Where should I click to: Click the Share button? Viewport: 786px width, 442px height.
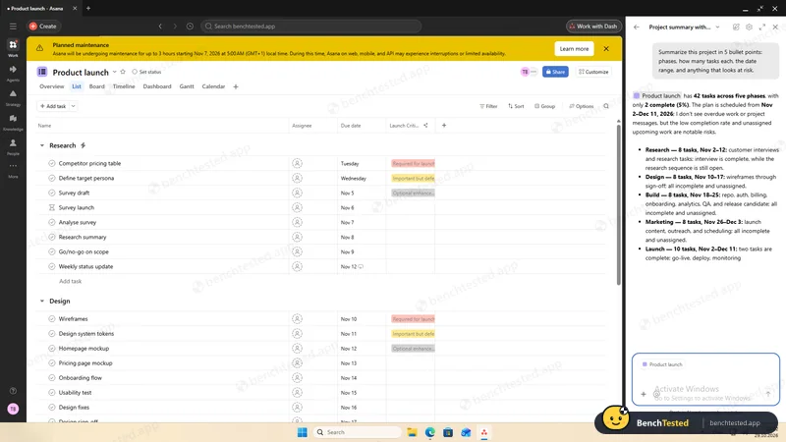(555, 72)
